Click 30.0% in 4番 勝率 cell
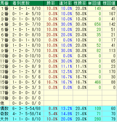Viewport: 117px width, 122px height. coord(52,24)
